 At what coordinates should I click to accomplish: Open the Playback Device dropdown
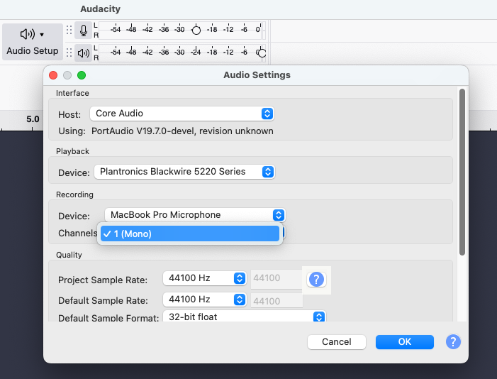point(184,172)
